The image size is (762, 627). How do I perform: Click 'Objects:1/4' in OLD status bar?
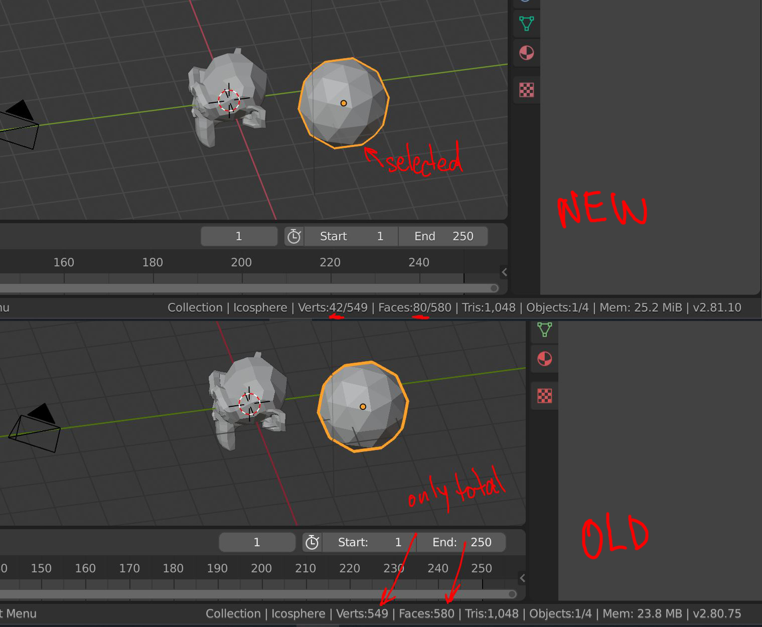[560, 613]
